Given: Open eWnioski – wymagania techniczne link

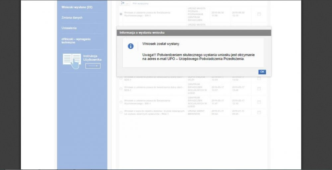Looking at the screenshot, I should pos(76,41).
